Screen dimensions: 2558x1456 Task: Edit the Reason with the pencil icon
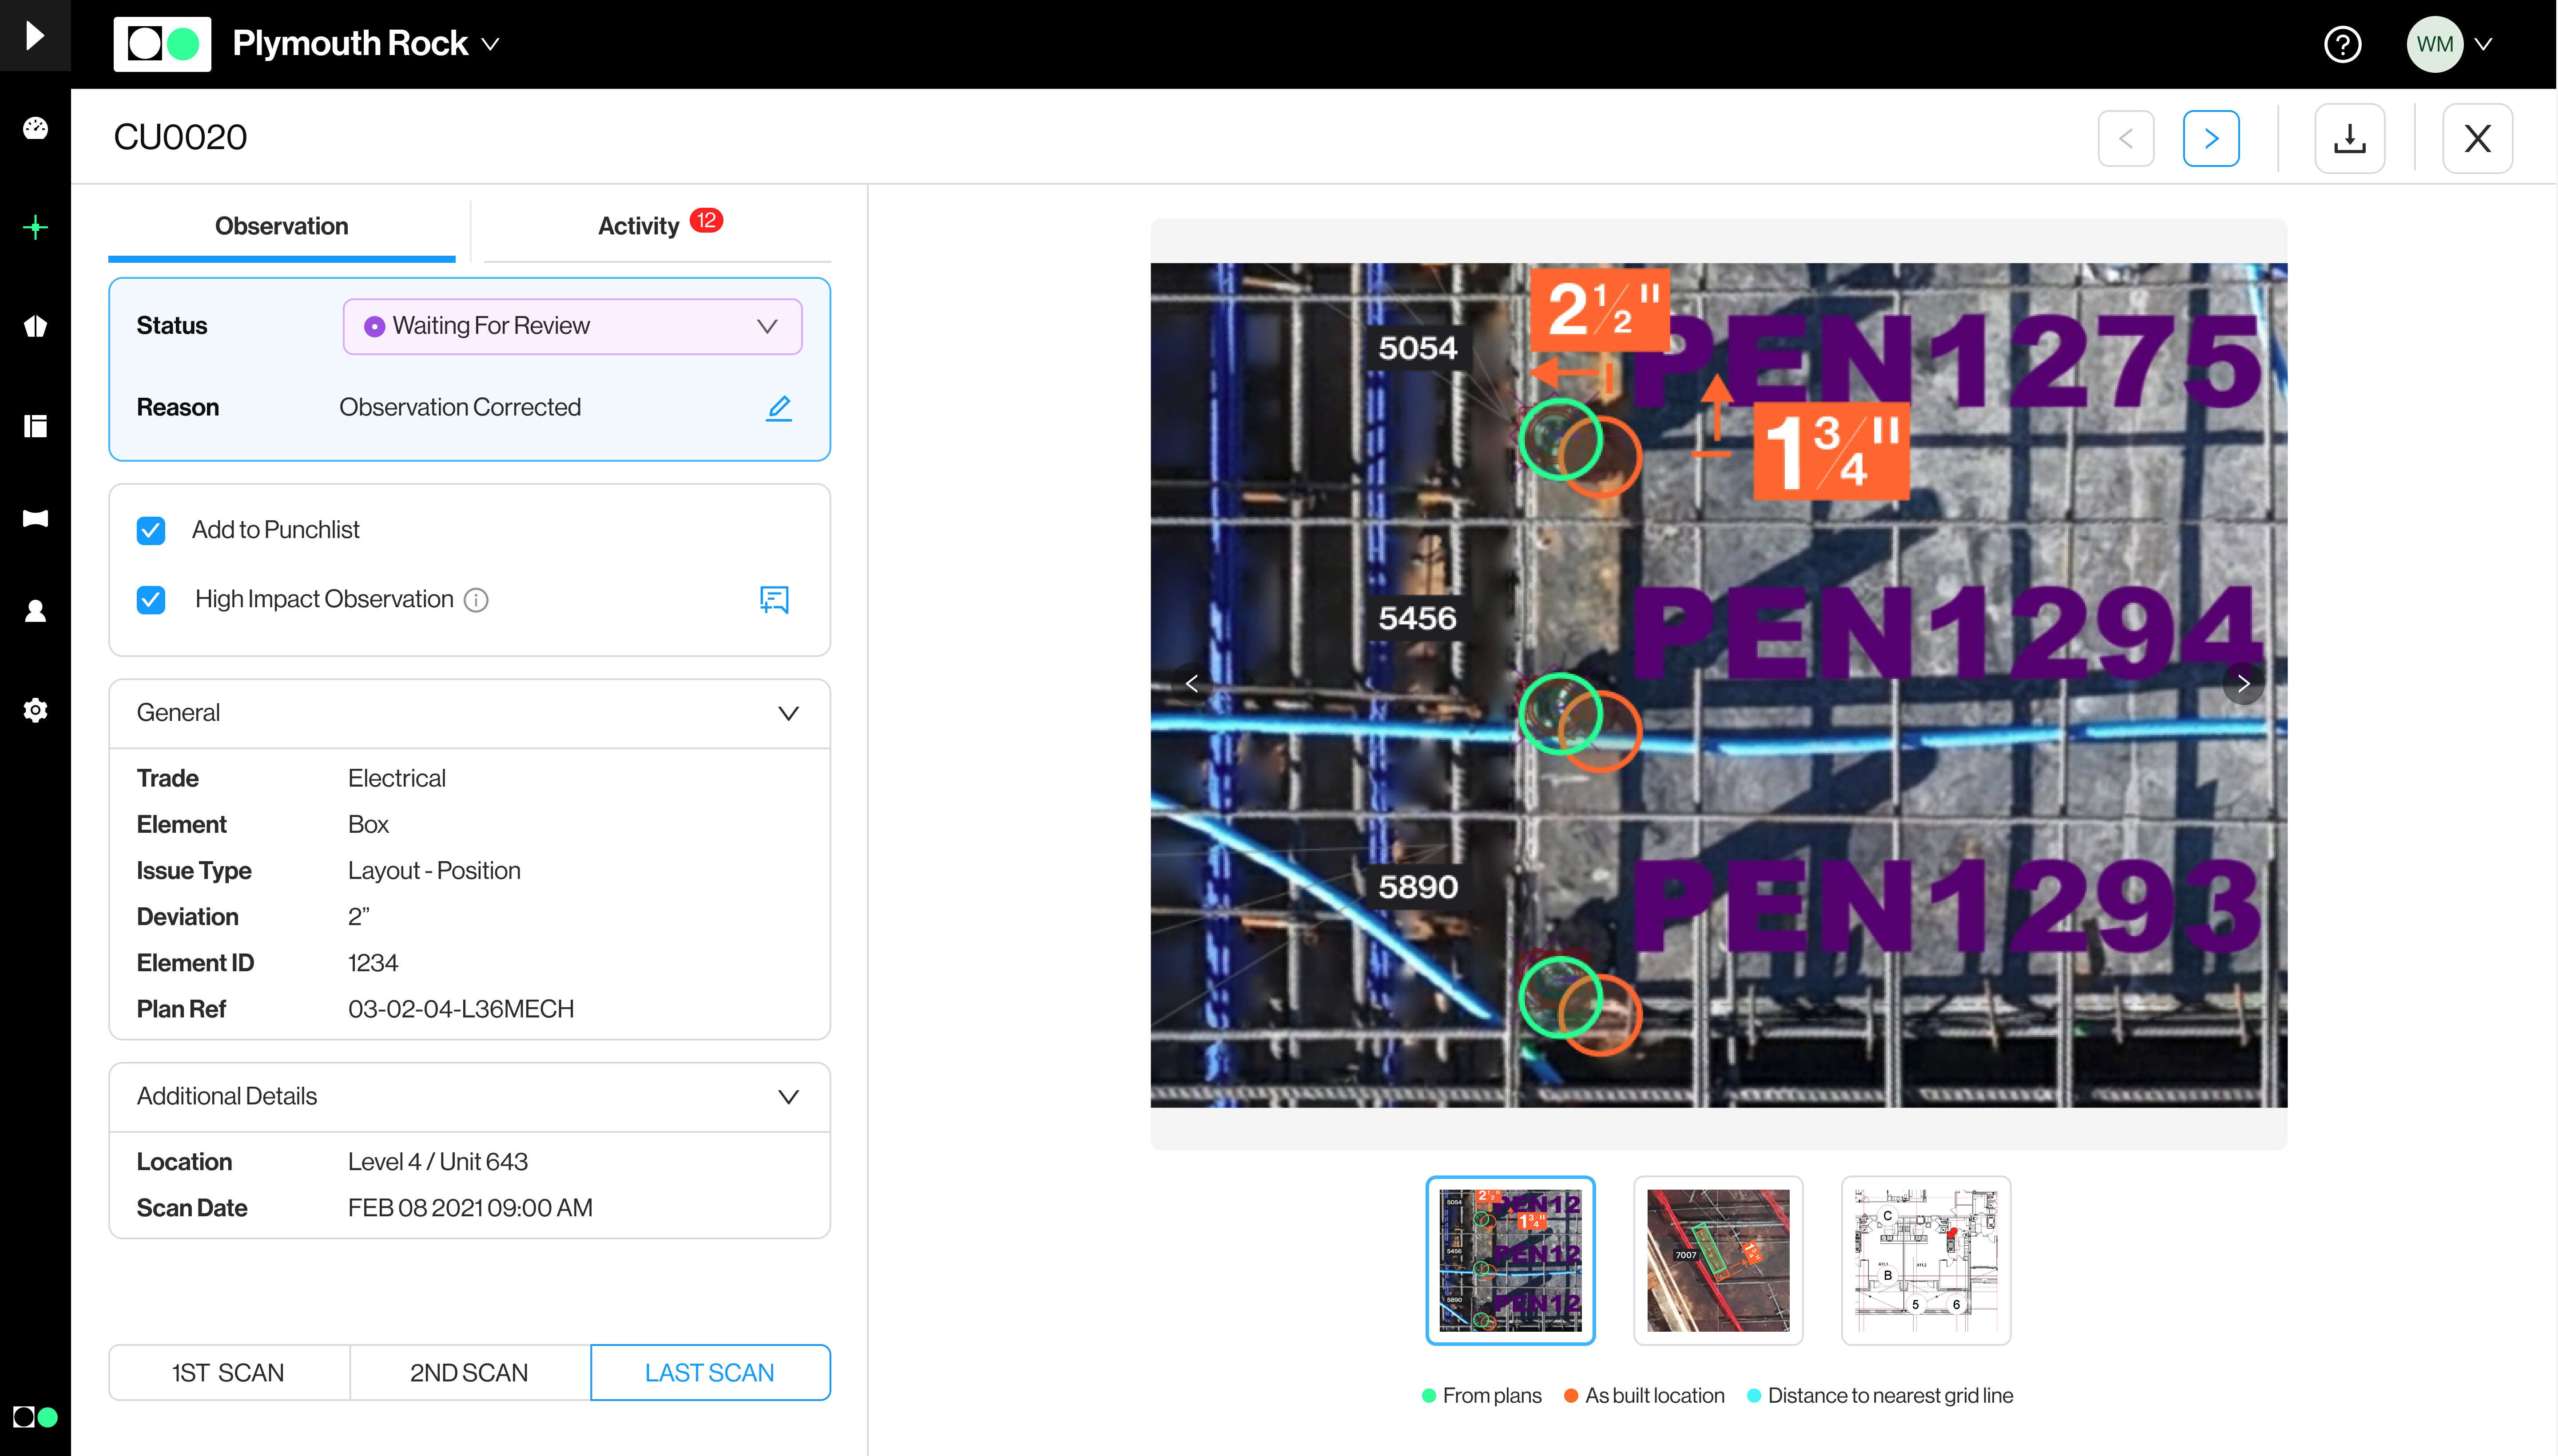779,407
